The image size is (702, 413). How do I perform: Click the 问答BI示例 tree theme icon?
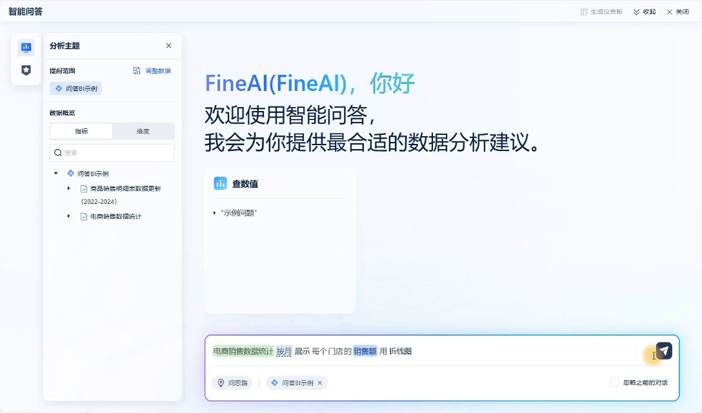click(71, 174)
